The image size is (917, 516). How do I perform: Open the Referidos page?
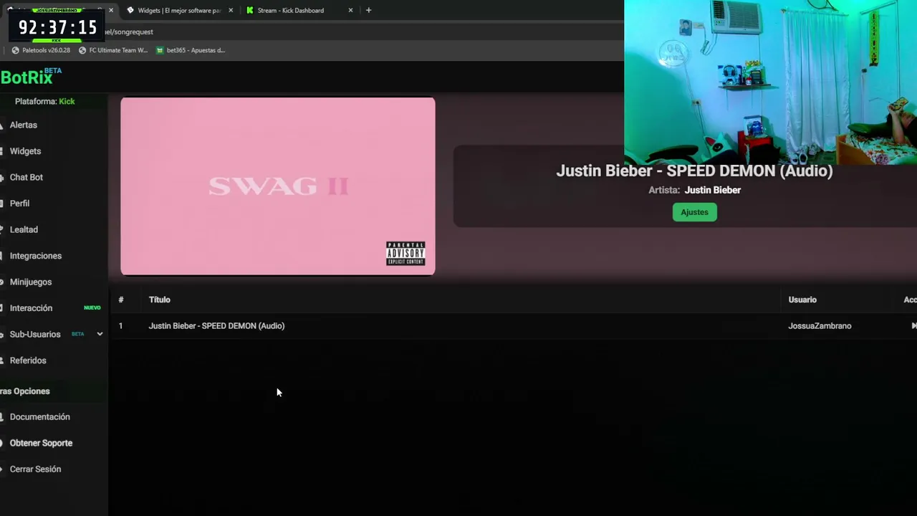[x=28, y=360]
